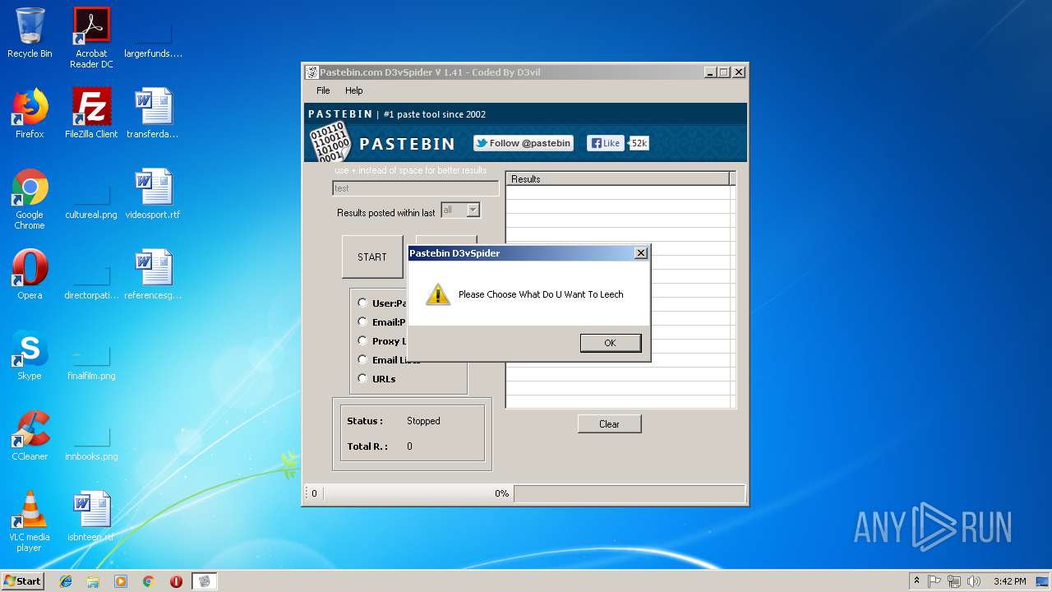Open Windows Explorer from the taskbar
The height and width of the screenshot is (592, 1052).
[x=93, y=581]
